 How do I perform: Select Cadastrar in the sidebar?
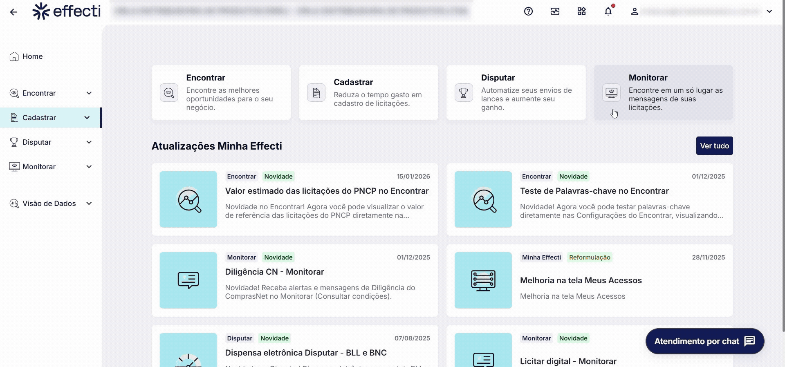coord(39,118)
